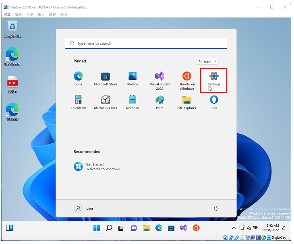294x244 pixels.
Task: Select the DevCenter desktop shortcut
Action: point(12,57)
